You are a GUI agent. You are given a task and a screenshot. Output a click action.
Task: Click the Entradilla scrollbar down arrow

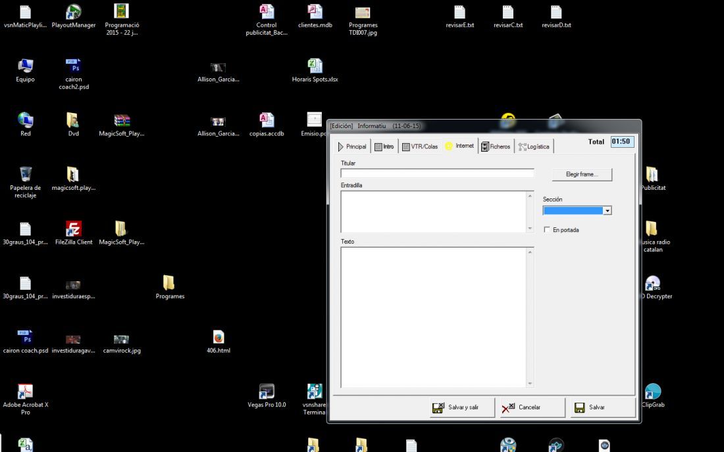pos(530,229)
